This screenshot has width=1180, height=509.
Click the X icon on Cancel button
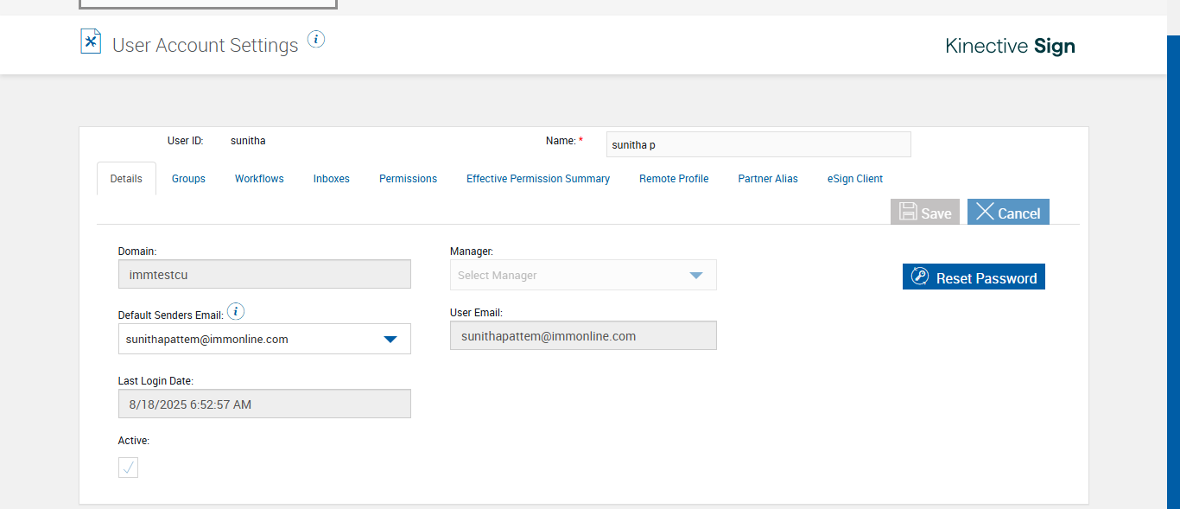(x=985, y=212)
